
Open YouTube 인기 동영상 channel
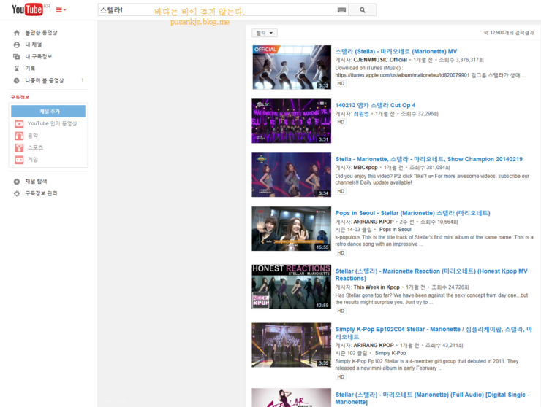coord(52,123)
